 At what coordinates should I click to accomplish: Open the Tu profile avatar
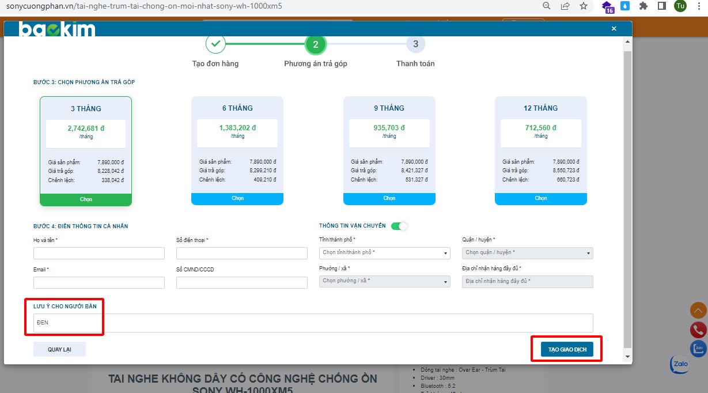point(680,6)
